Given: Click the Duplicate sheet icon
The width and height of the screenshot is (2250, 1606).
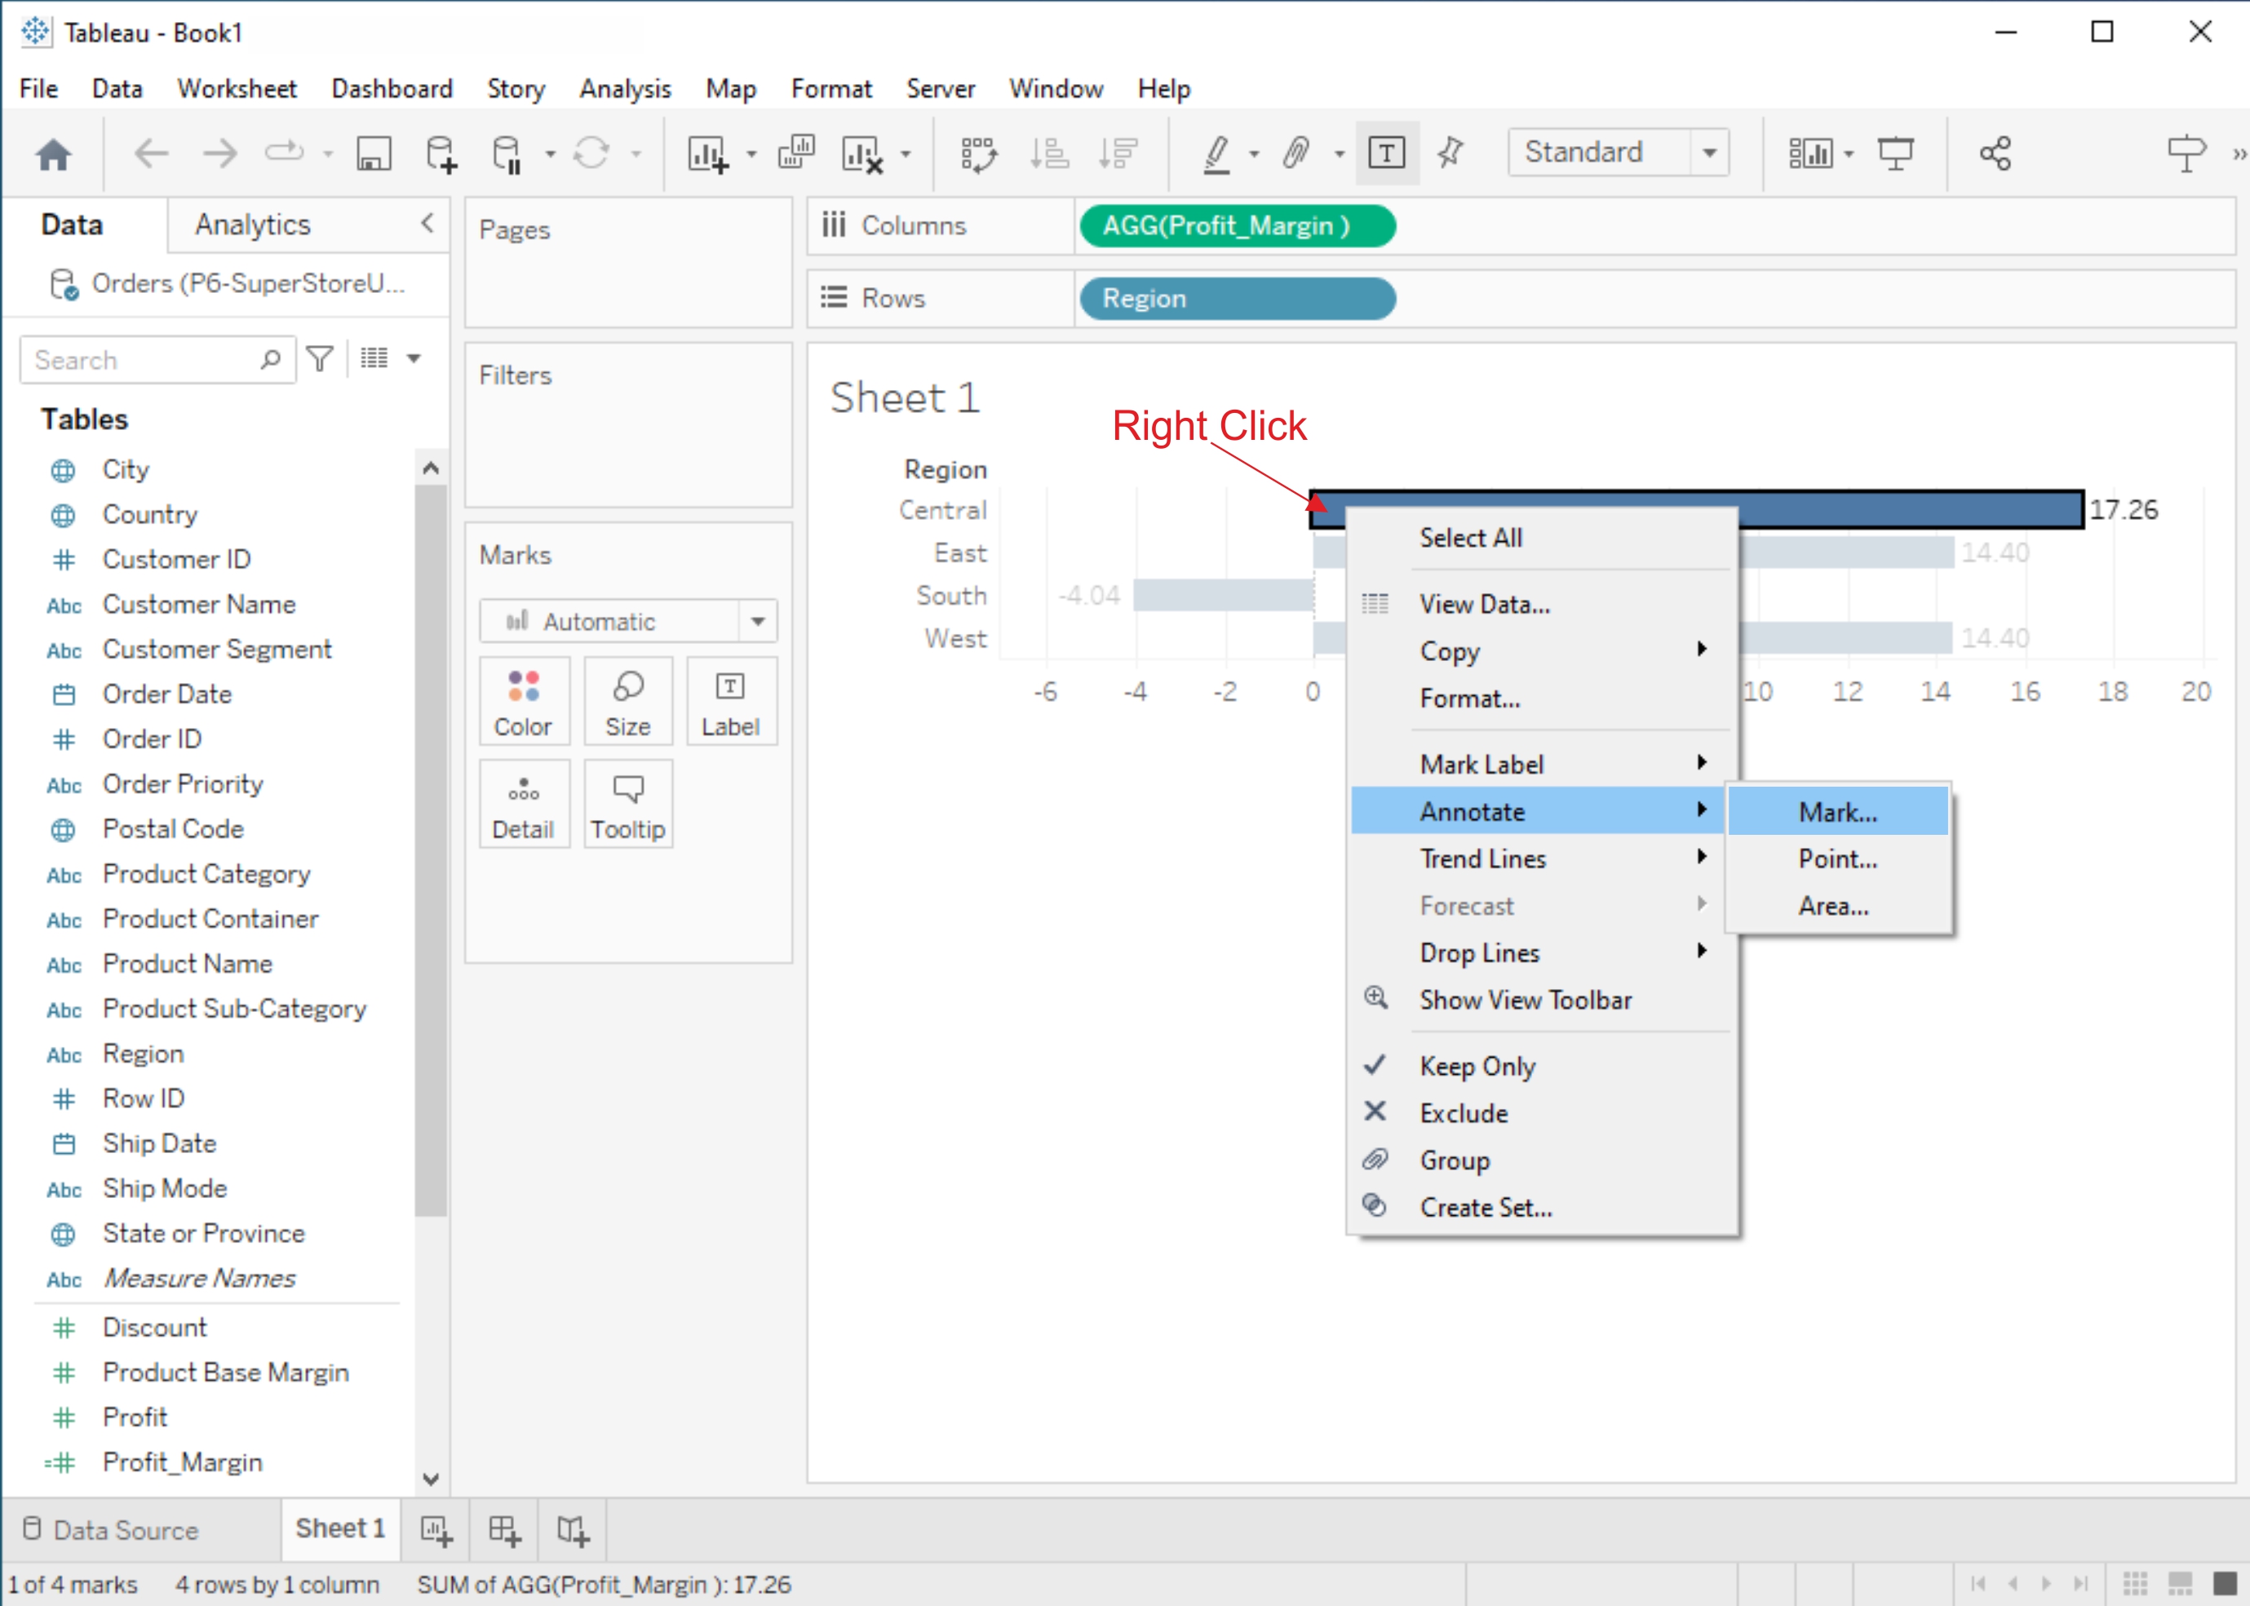Looking at the screenshot, I should click(795, 153).
